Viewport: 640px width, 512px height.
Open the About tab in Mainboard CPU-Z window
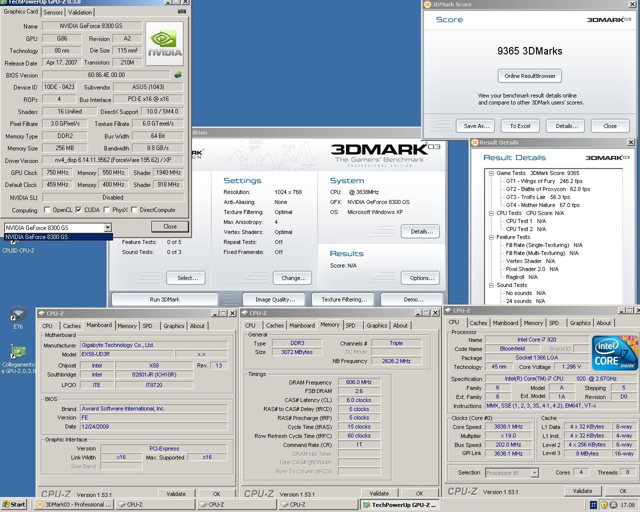tap(197, 326)
